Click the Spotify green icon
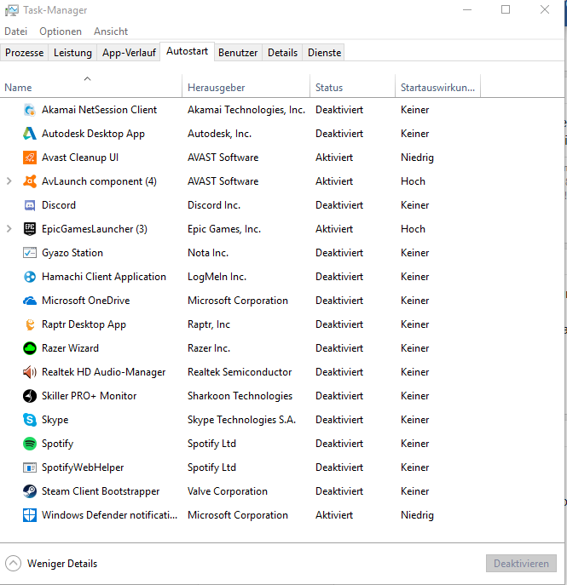Screen dimensions: 567x585 point(30,444)
